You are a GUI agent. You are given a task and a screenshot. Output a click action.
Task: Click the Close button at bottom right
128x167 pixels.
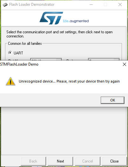click(114, 161)
